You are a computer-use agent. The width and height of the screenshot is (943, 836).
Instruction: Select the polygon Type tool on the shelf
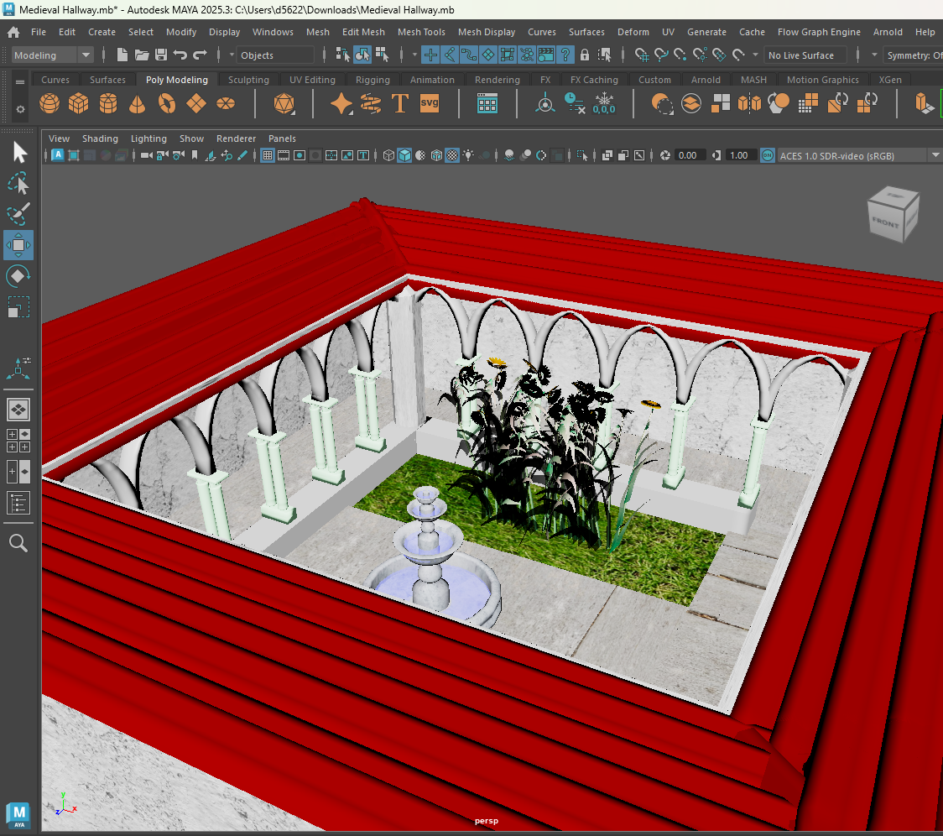click(x=400, y=103)
